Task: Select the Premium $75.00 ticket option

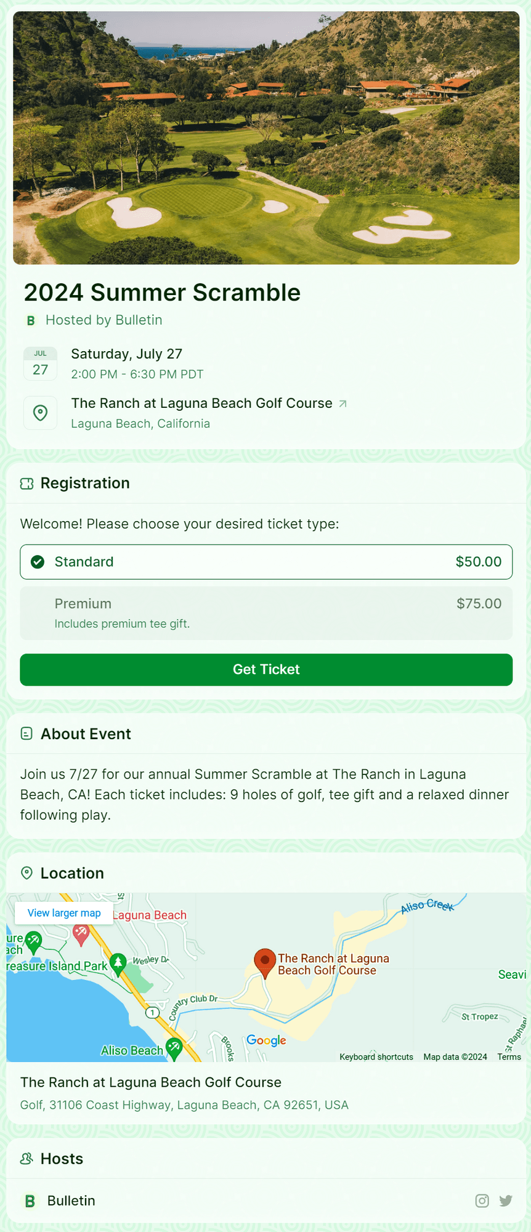Action: [266, 613]
